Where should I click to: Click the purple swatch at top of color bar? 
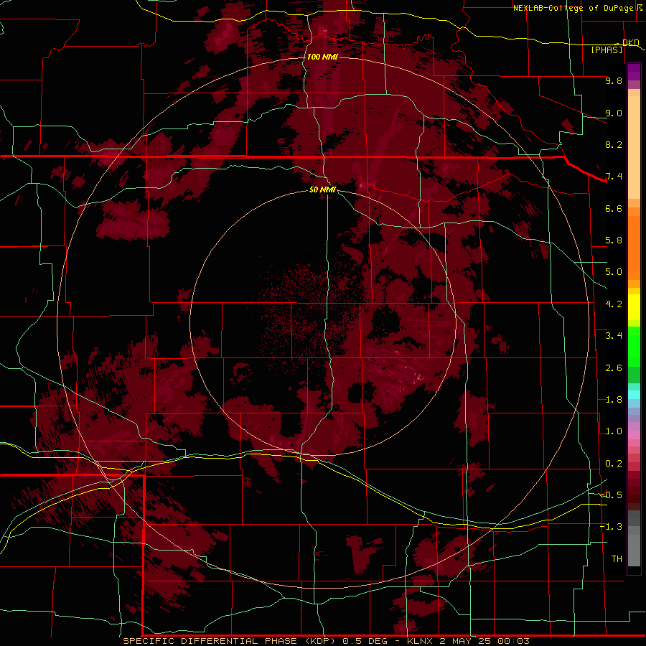click(634, 72)
